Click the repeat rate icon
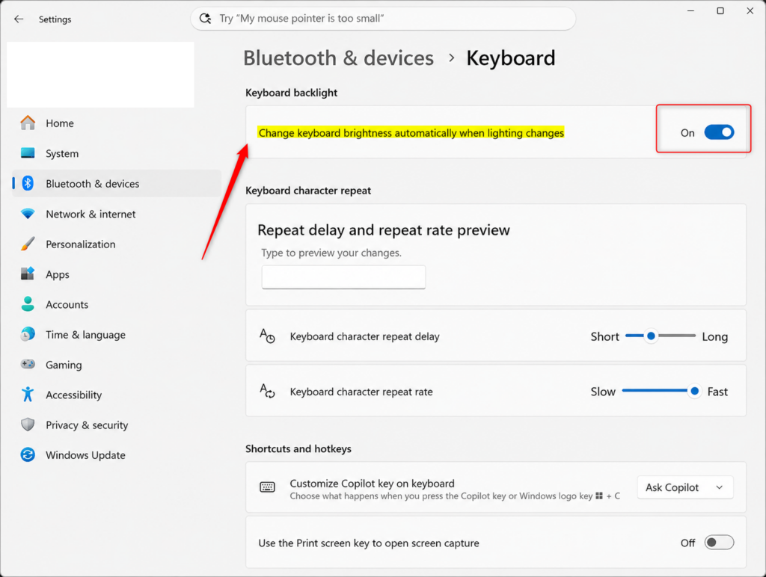 coord(267,391)
